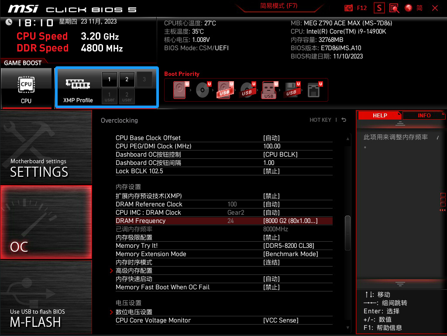Select first hard disk boot device icon
The height and width of the screenshot is (336, 447).
(x=180, y=90)
